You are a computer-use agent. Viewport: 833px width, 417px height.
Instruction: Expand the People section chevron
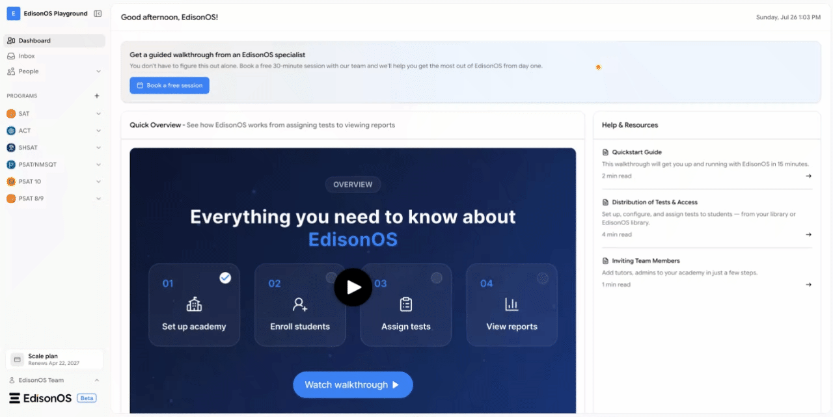click(x=98, y=72)
